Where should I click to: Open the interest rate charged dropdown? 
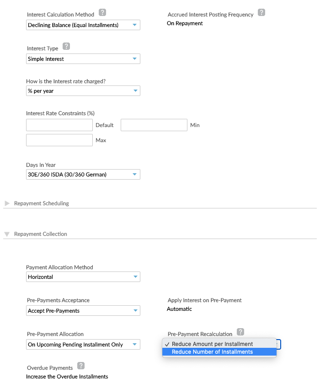pos(83,90)
